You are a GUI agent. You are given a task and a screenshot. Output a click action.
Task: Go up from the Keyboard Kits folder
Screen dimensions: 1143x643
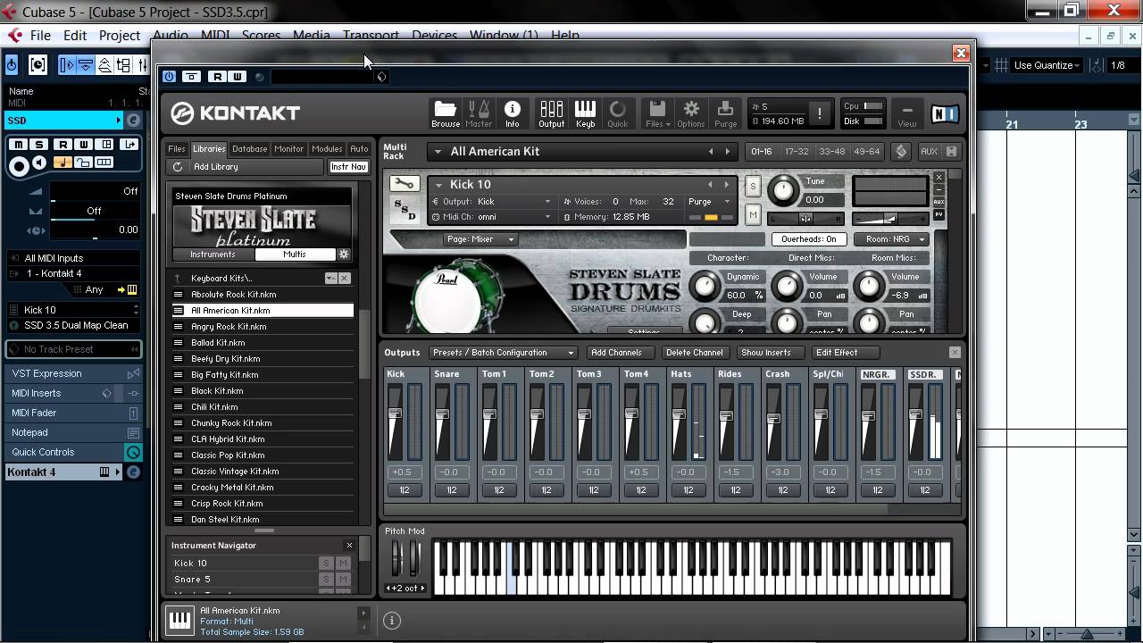click(x=178, y=279)
